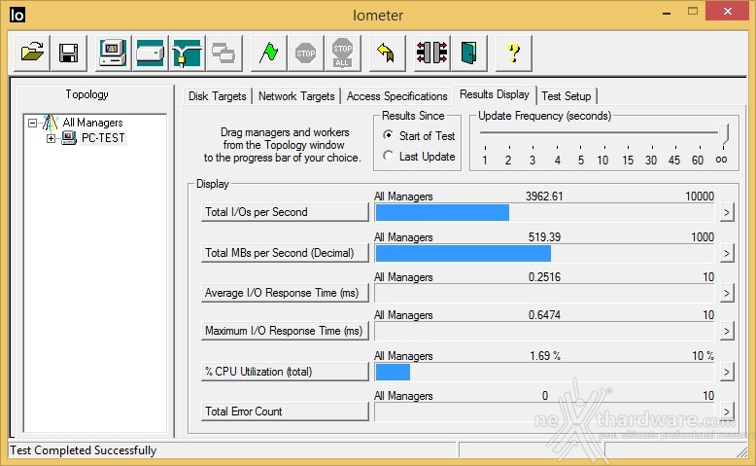Switch to the Disk Targets tab
The width and height of the screenshot is (756, 466).
coord(217,96)
